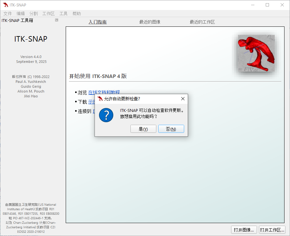This screenshot has height=236, width=290.
Task: Click the Version 4.4.0 text
Action: click(x=31, y=57)
